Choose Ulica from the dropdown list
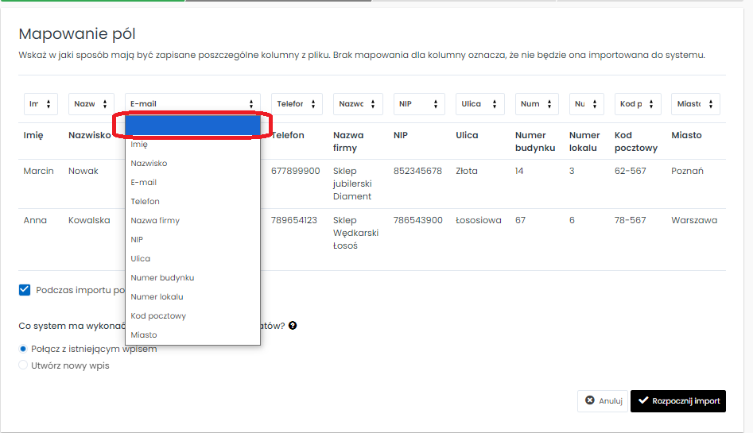This screenshot has width=753, height=433. 192,258
